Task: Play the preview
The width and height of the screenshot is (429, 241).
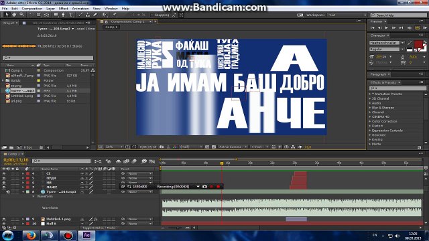Action: point(386,27)
